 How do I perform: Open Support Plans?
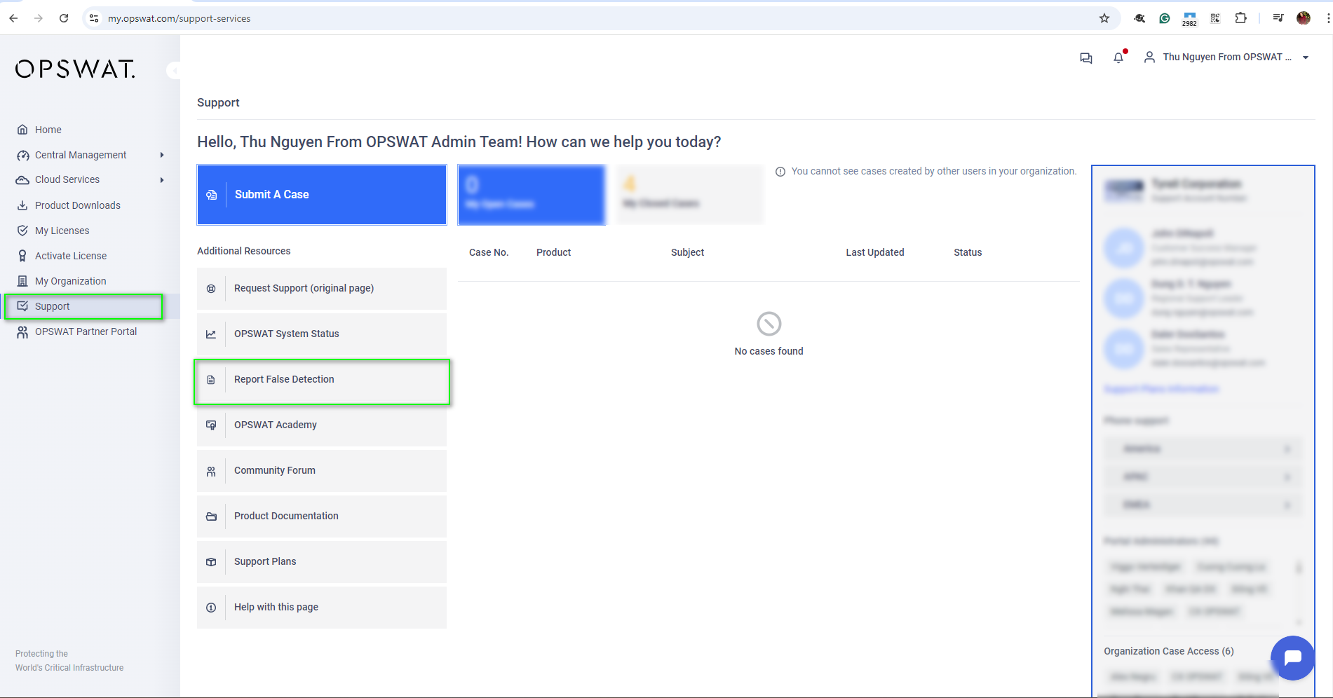click(x=322, y=561)
